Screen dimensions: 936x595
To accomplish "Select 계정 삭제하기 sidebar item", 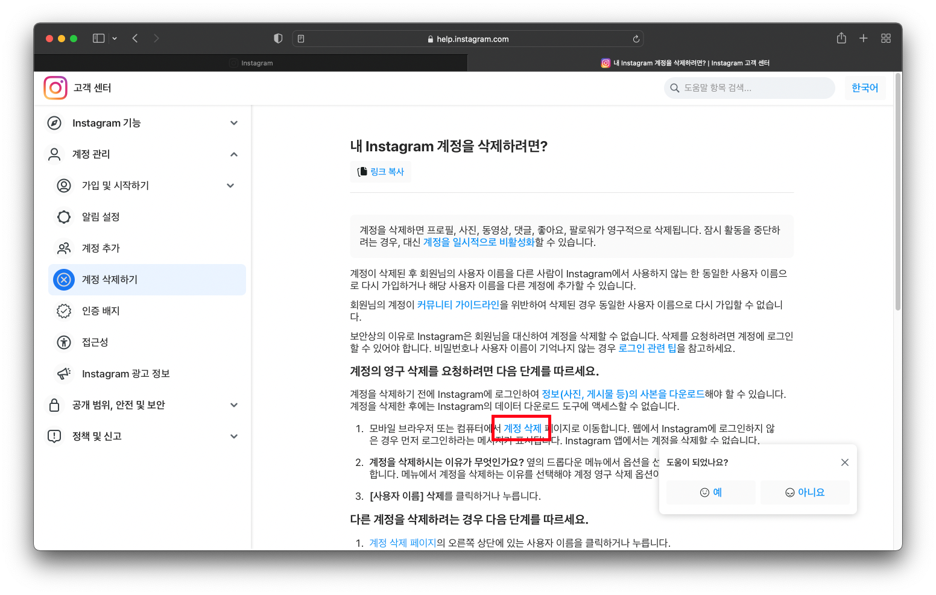I will (x=147, y=280).
